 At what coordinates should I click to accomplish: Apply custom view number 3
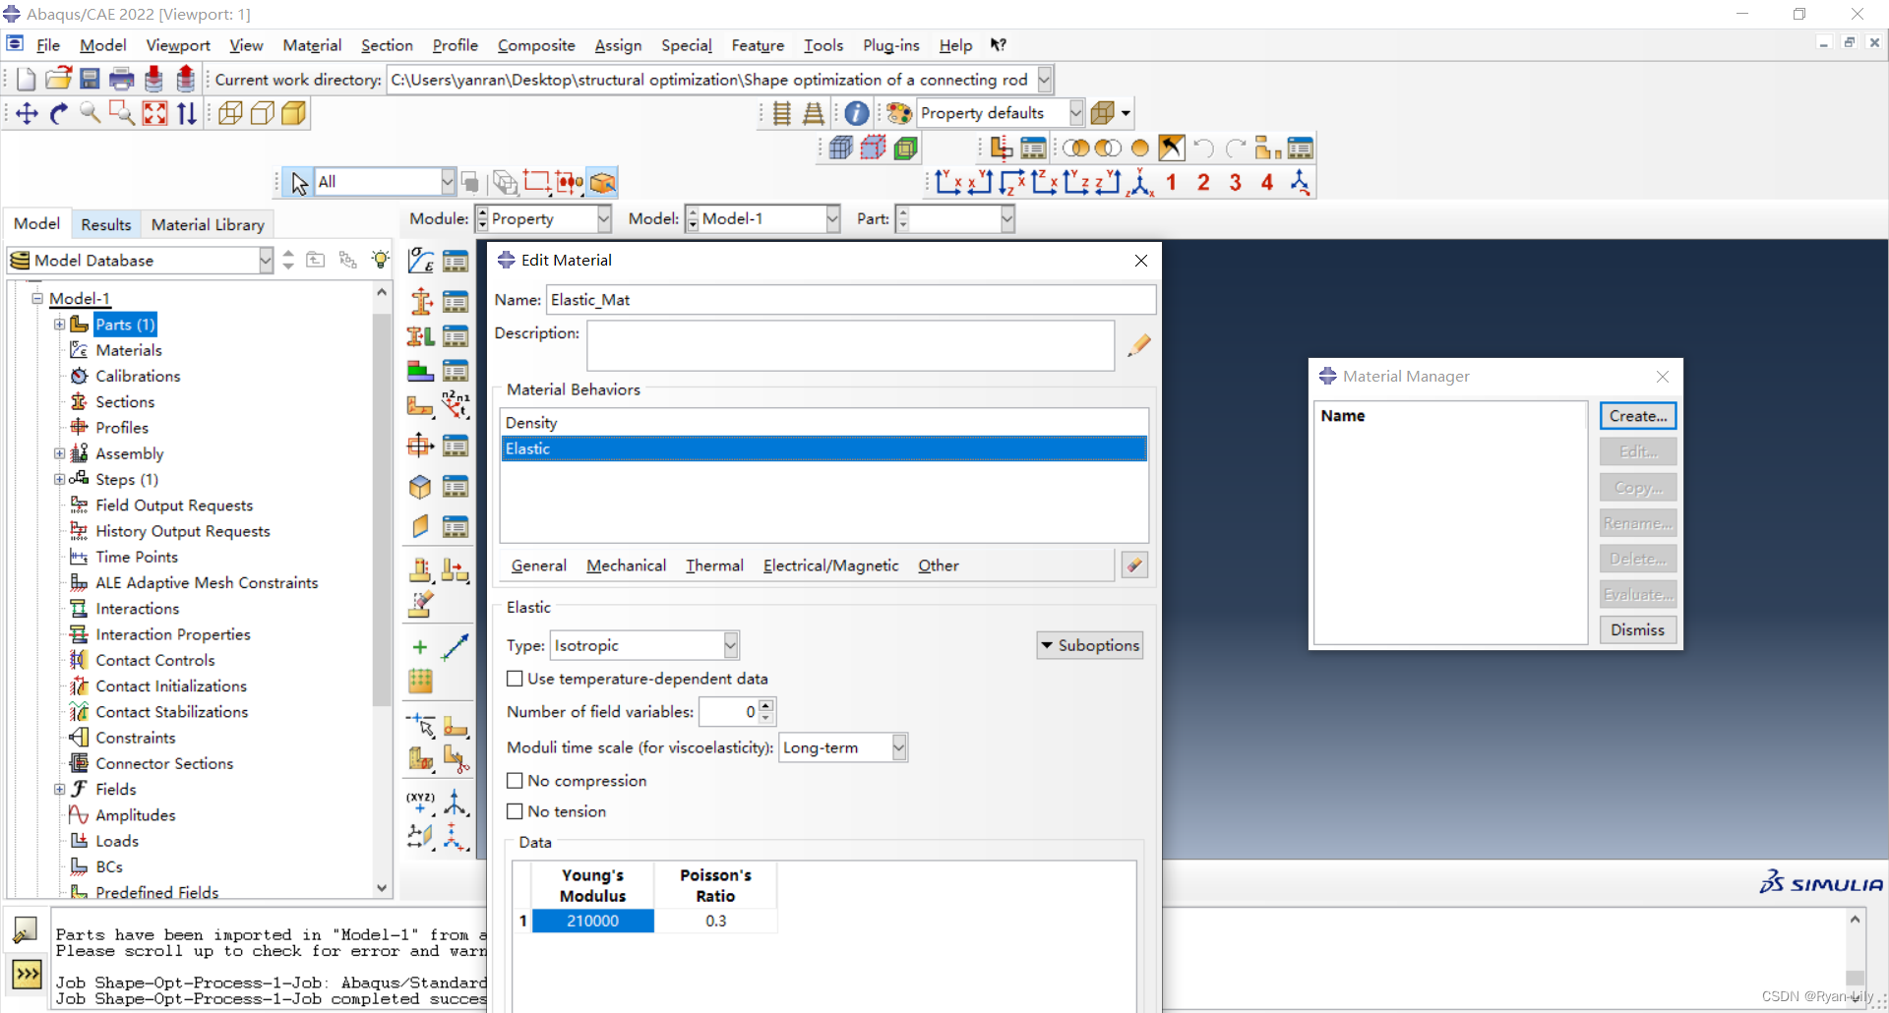[x=1236, y=182]
